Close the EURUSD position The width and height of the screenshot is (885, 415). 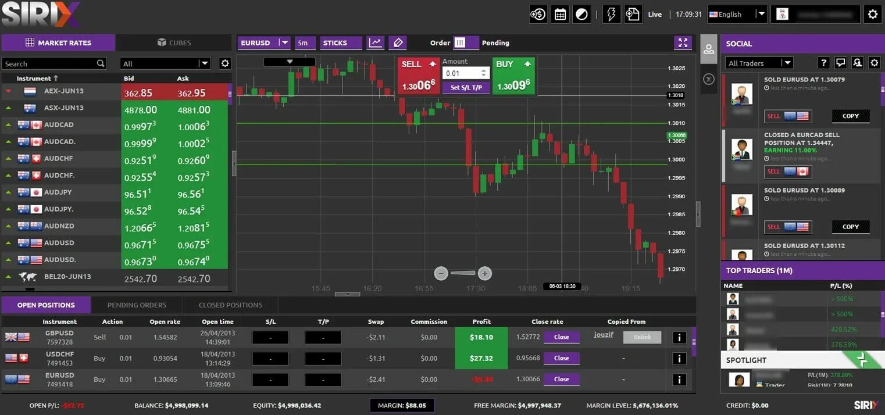pos(562,379)
